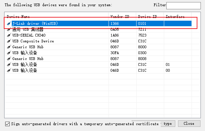
Task: Click vendor ID 1366 of J-Link driver
Action: point(115,23)
